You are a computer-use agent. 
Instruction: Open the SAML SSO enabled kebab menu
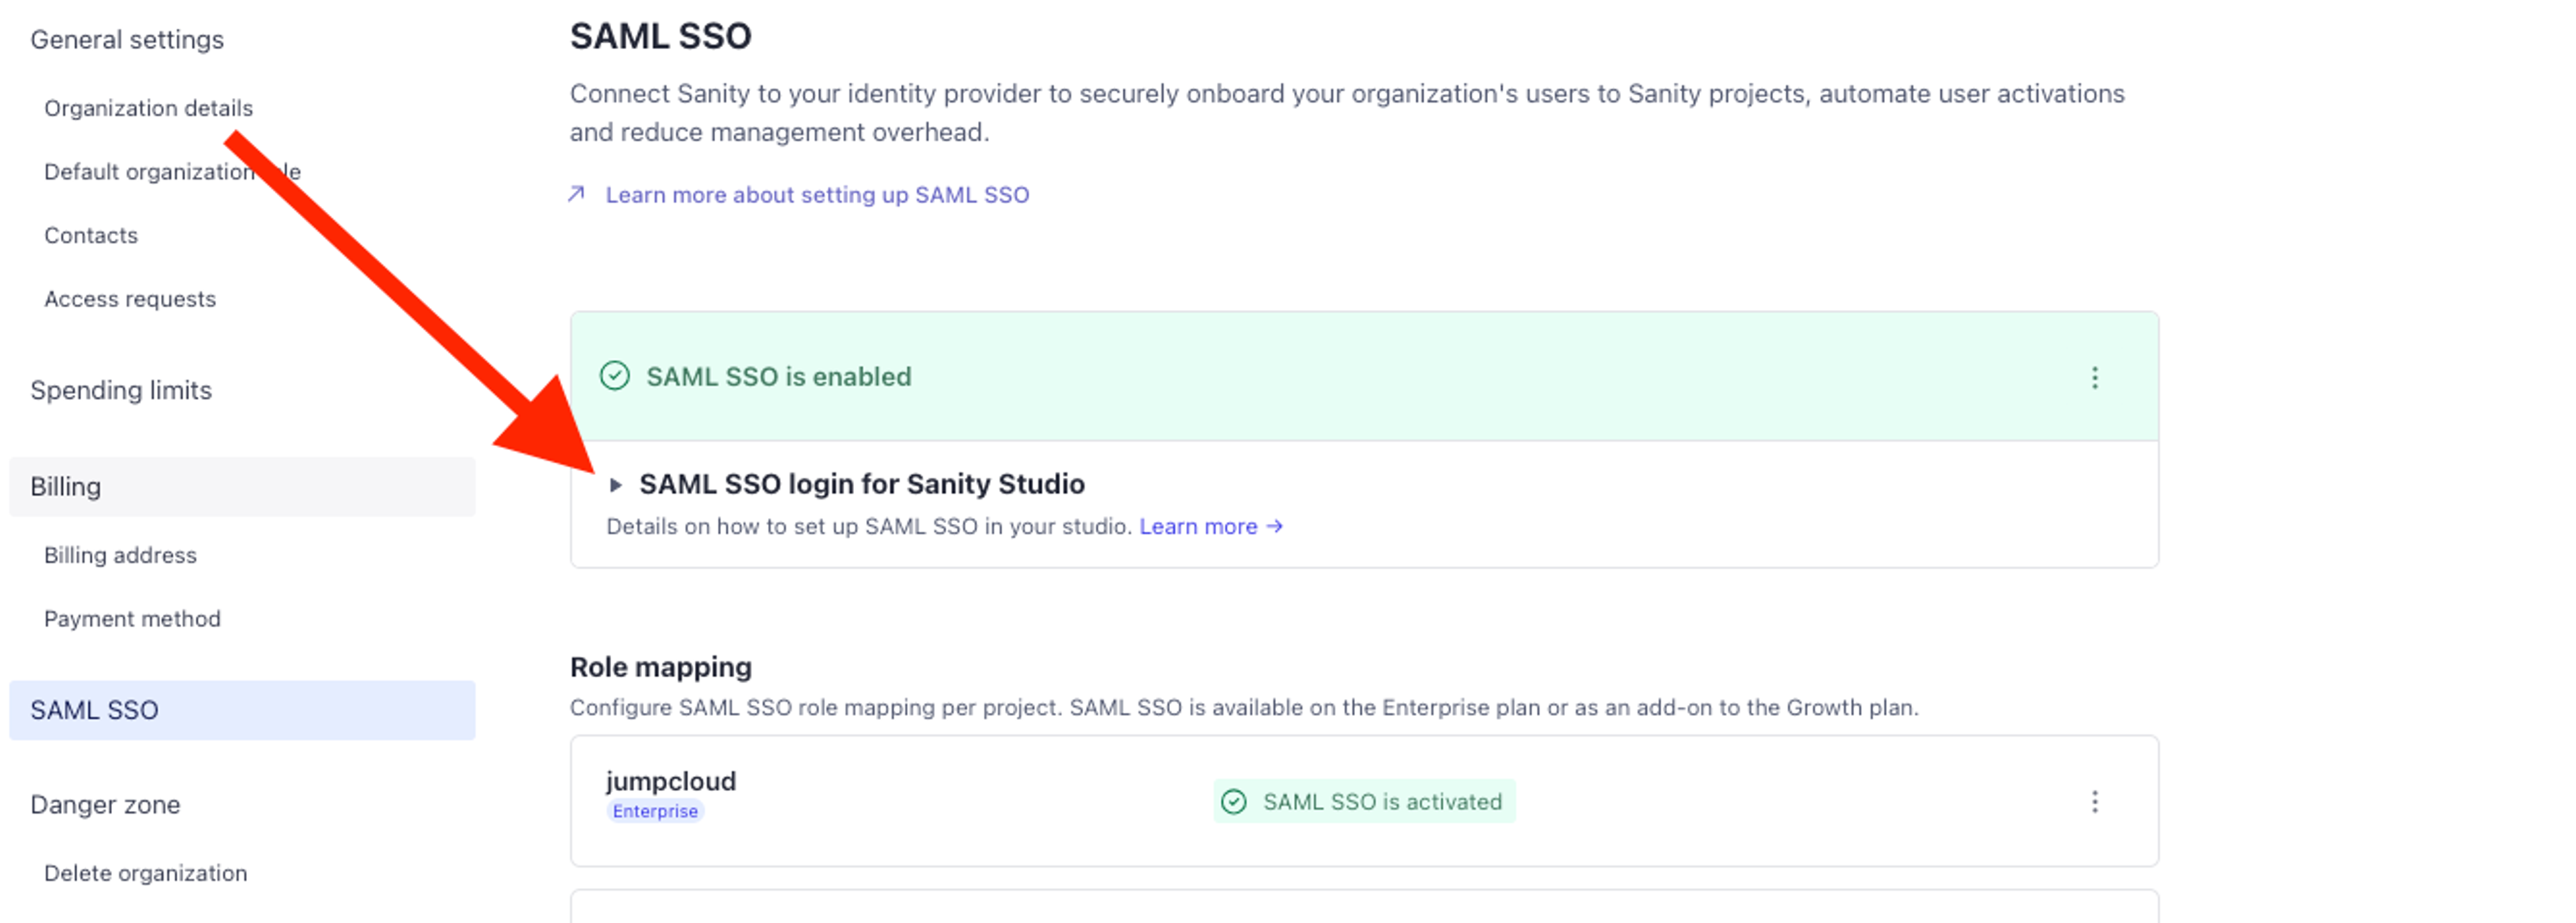point(2094,377)
